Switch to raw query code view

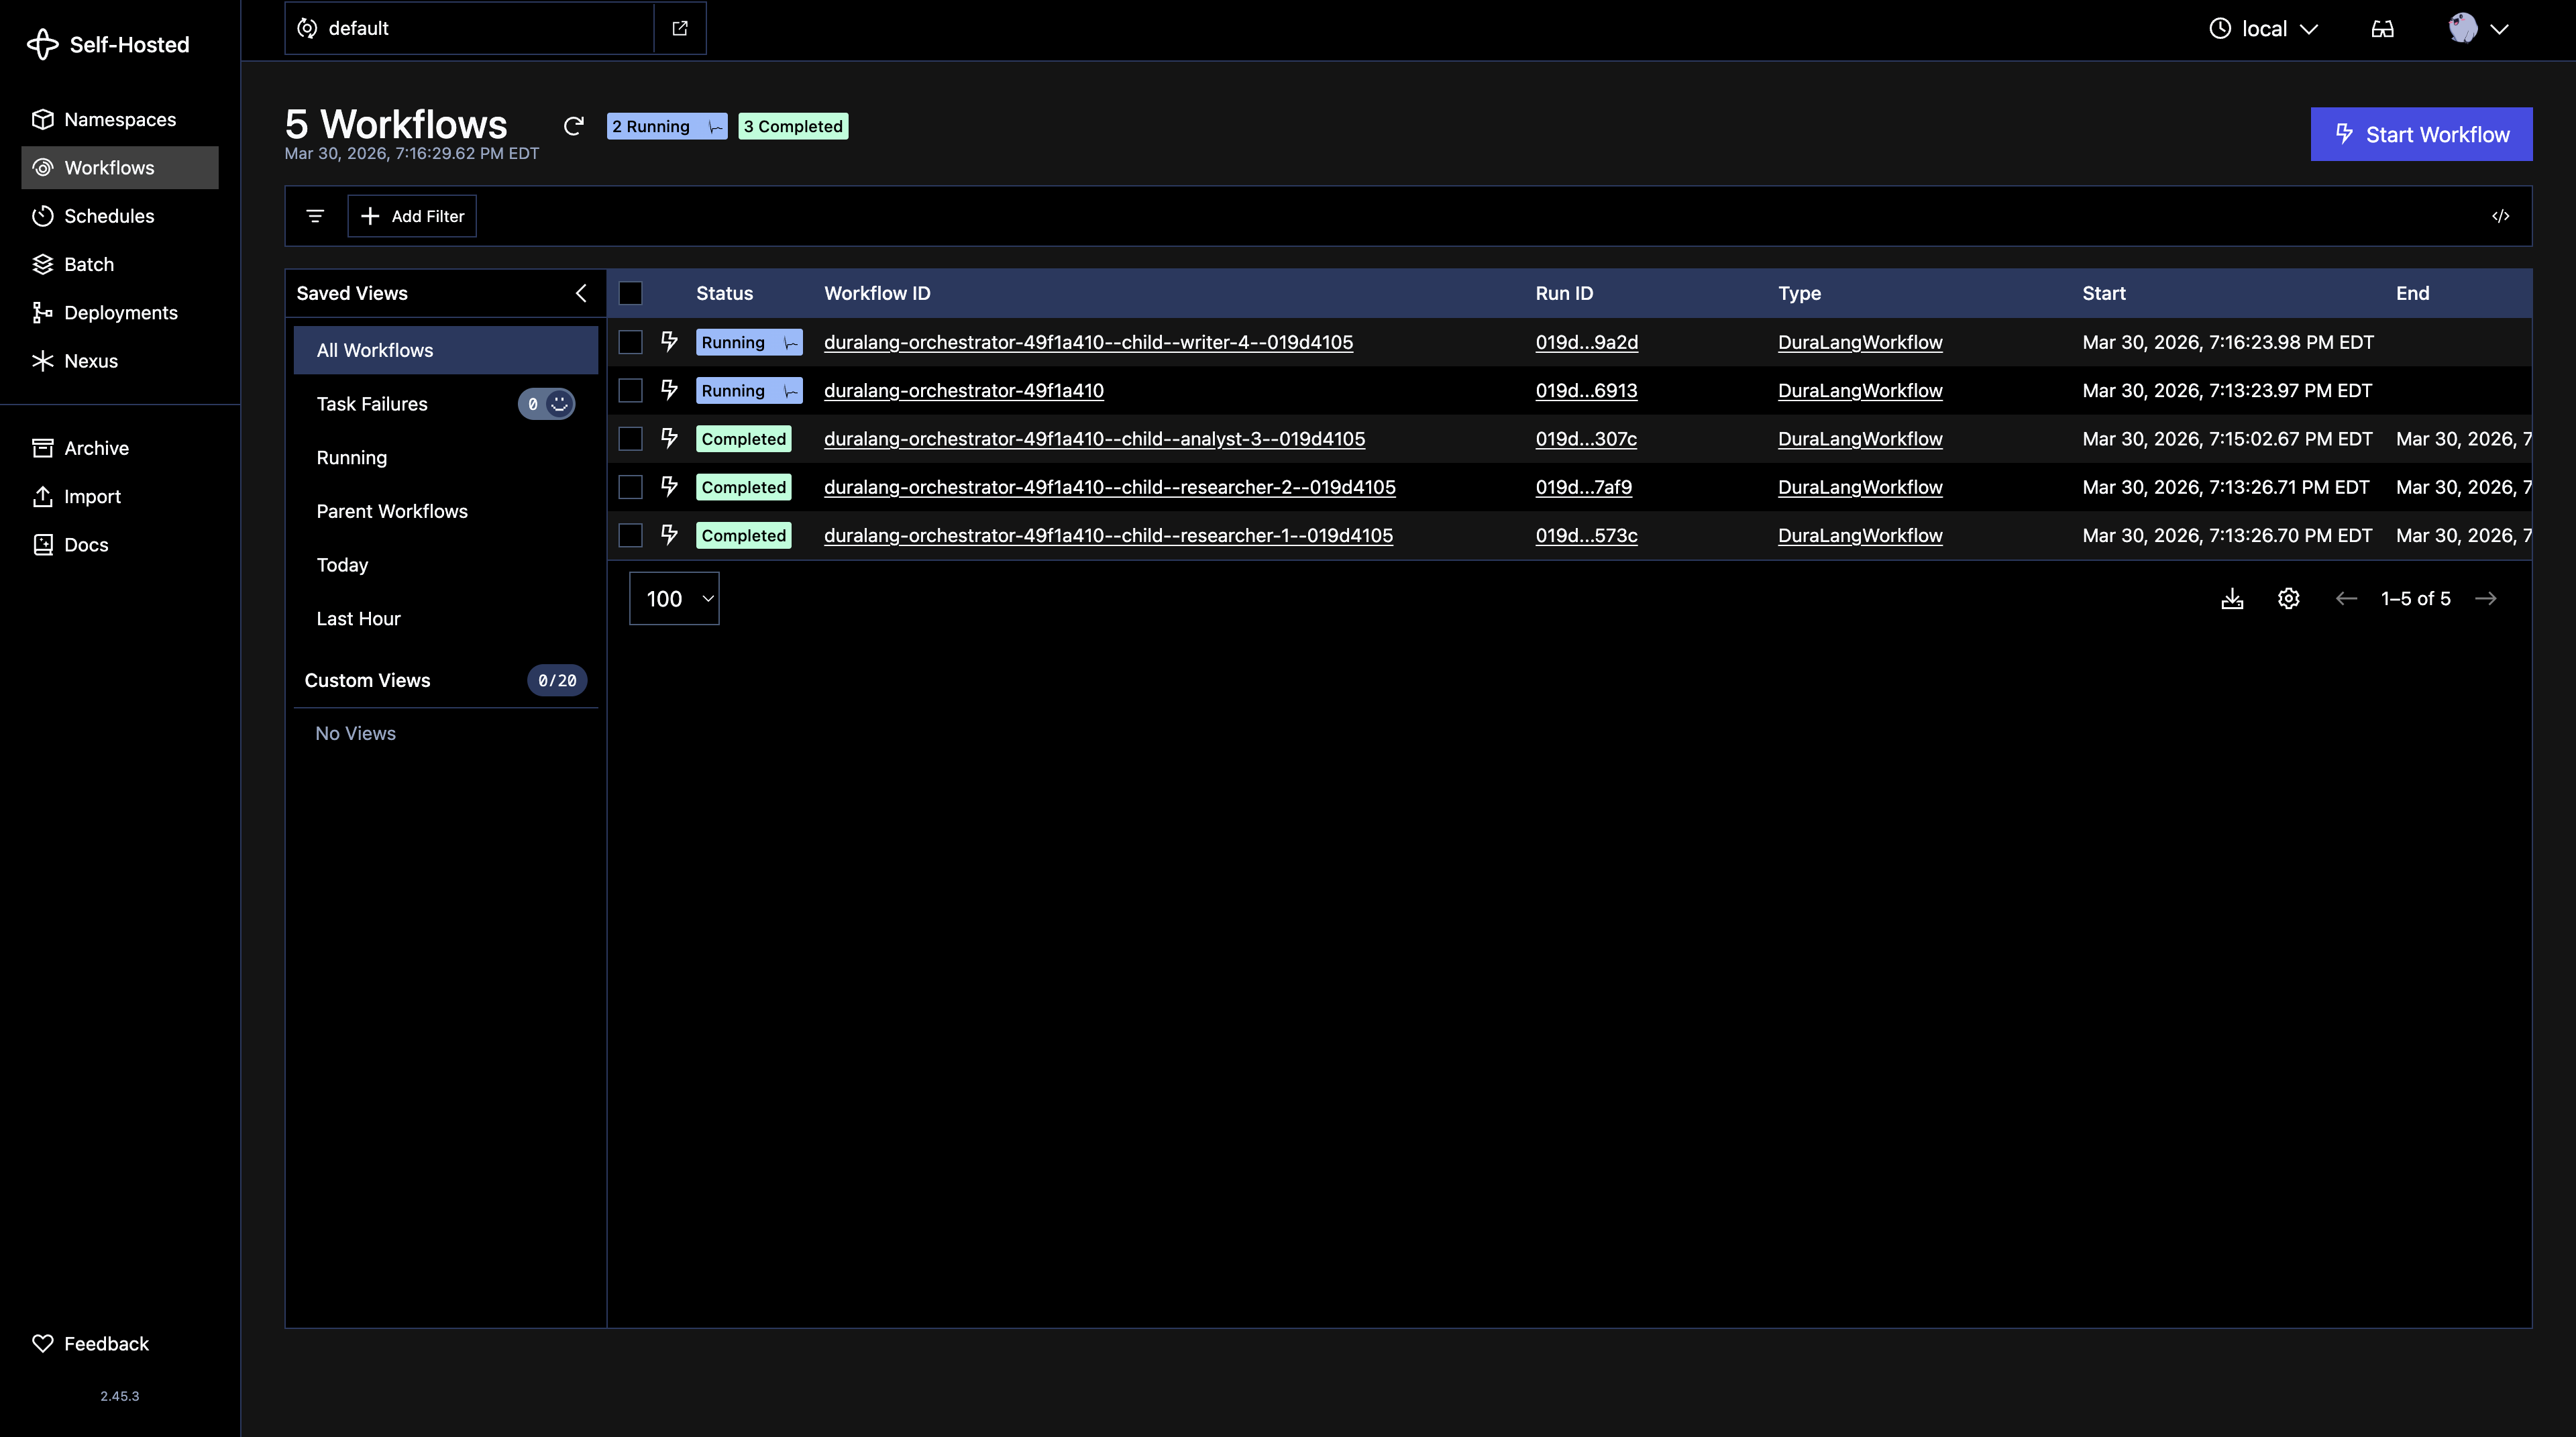click(2500, 216)
